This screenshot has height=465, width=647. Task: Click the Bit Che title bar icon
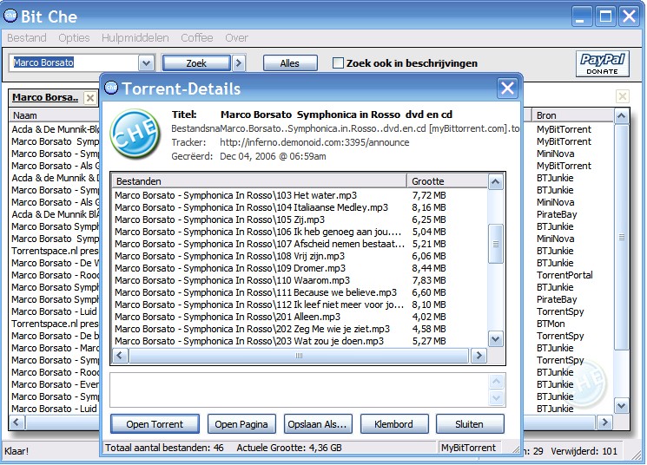pyautogui.click(x=12, y=15)
